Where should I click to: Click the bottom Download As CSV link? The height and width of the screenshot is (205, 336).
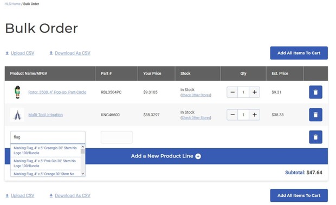(73, 196)
